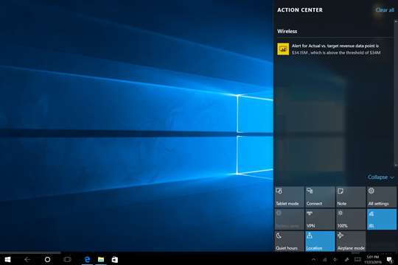Click the Action Center taskbar icon
The width and height of the screenshot is (398, 265).
tap(389, 259)
